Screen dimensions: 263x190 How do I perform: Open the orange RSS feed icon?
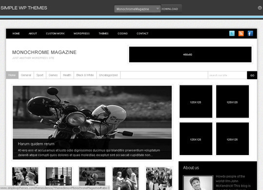241,34
